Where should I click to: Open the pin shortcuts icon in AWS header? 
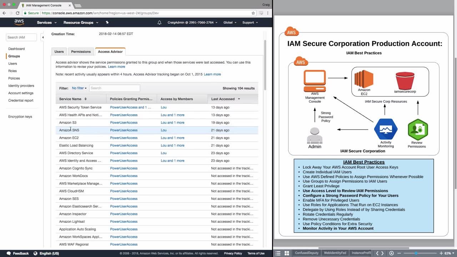click(107, 22)
